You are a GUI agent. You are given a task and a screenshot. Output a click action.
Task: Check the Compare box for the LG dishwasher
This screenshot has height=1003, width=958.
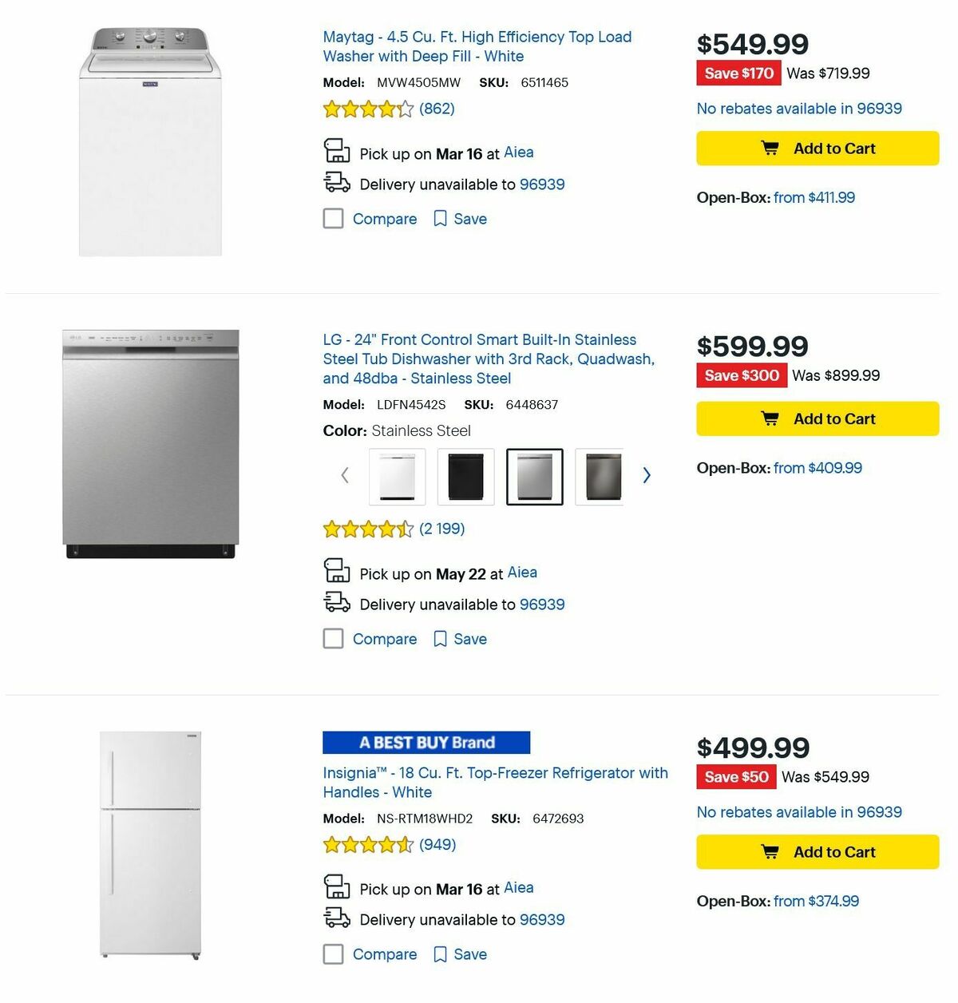point(333,639)
